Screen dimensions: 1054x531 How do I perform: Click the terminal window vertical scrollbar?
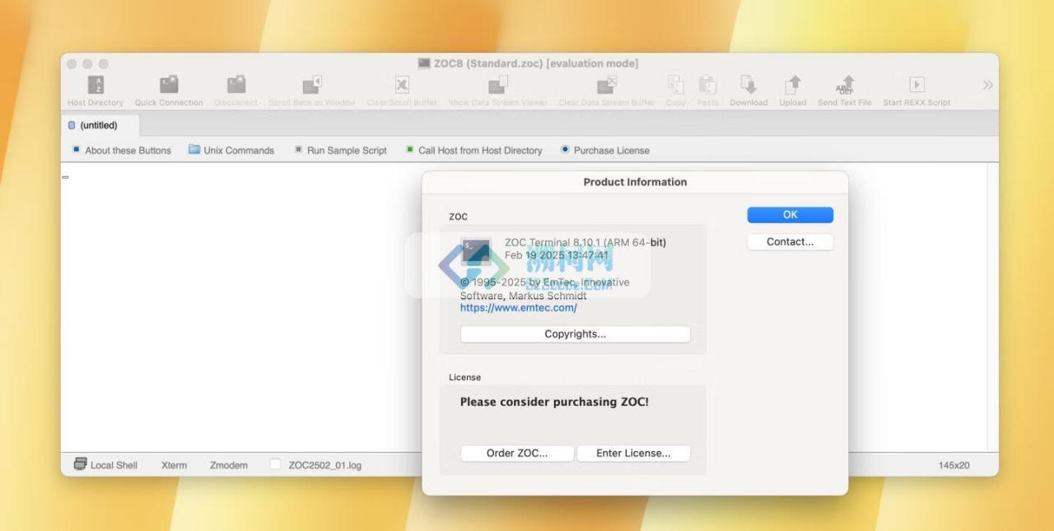993,307
